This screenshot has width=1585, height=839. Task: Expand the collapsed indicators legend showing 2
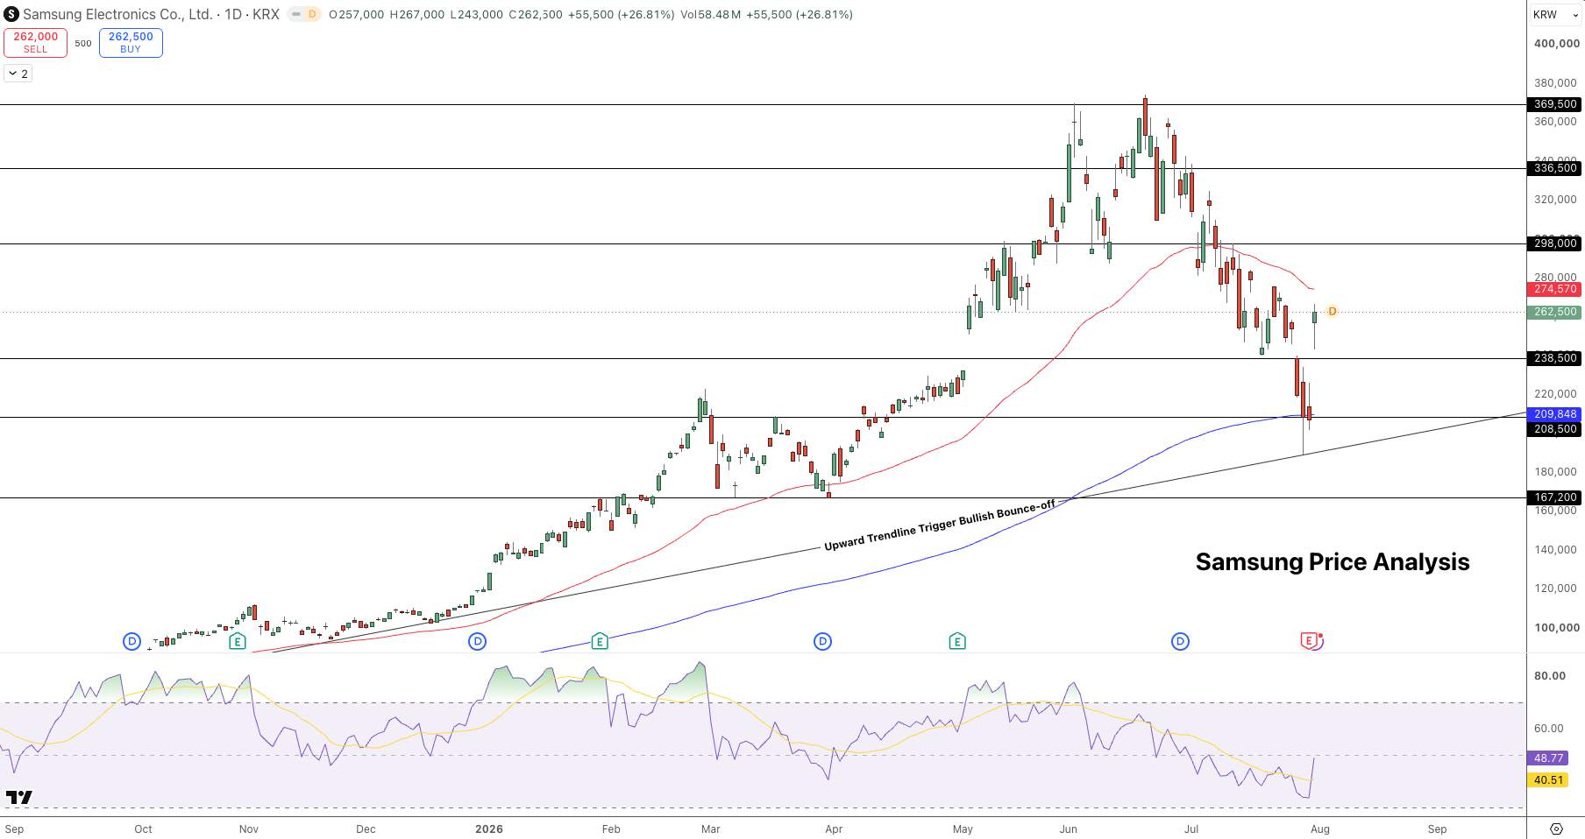point(18,74)
